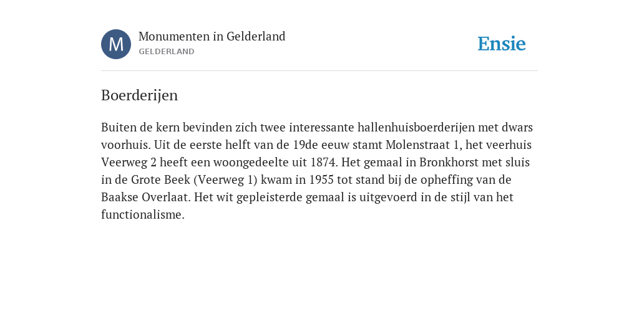Click the phrase 19de eeuw
This screenshot has height=319, width=639.
coord(321,145)
